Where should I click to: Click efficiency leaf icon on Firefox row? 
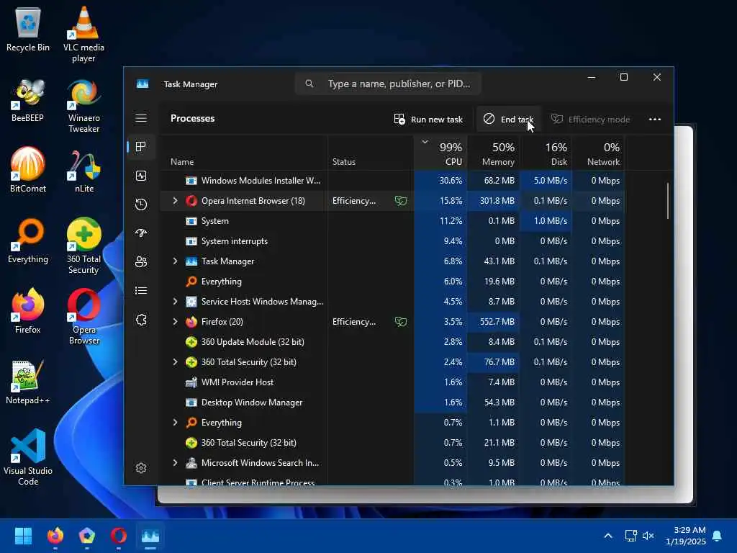(x=400, y=322)
